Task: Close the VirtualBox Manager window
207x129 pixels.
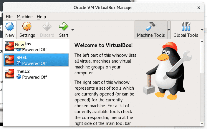Action: coord(199,8)
